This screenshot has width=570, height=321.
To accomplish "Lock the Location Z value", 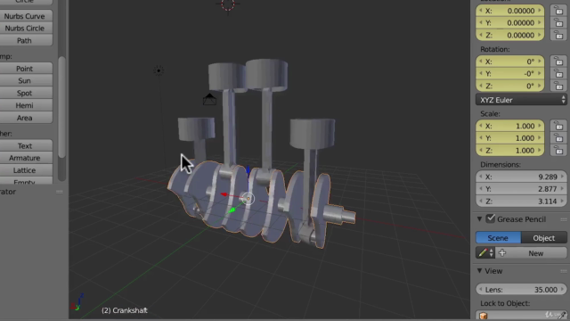I will (558, 36).
